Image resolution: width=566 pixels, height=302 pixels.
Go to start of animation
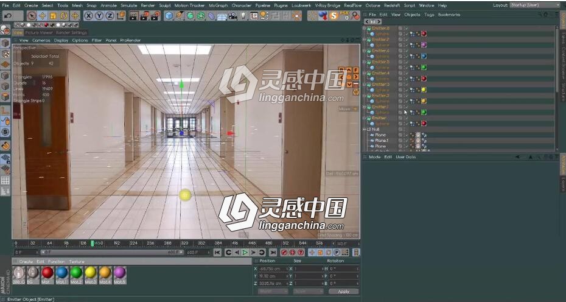point(217,253)
